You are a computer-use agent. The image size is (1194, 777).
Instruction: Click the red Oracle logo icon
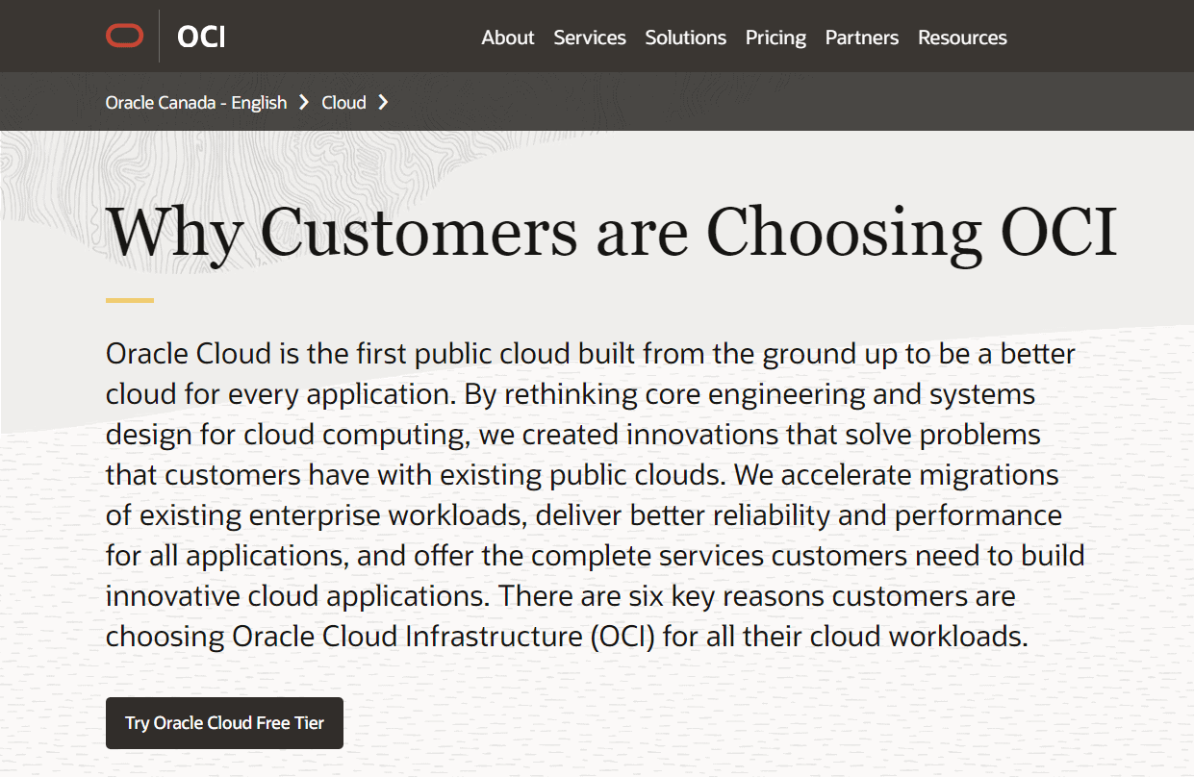click(x=125, y=37)
